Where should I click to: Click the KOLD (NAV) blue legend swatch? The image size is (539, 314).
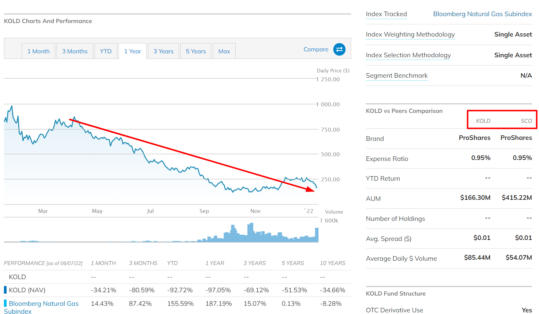tap(5, 290)
